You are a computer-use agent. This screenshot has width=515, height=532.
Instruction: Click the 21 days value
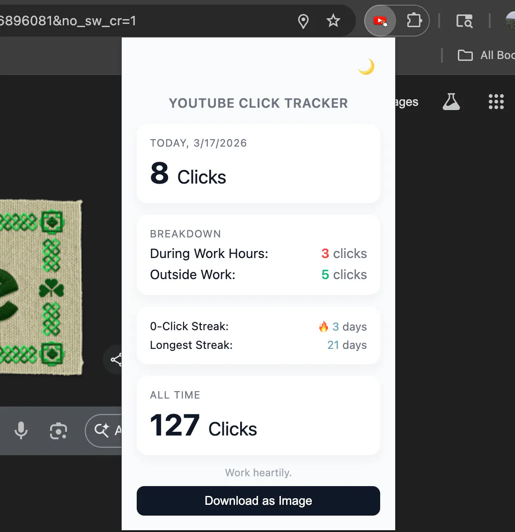[x=347, y=345]
